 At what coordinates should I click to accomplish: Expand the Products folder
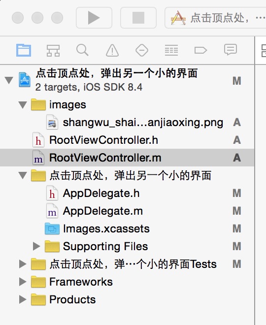(23, 299)
